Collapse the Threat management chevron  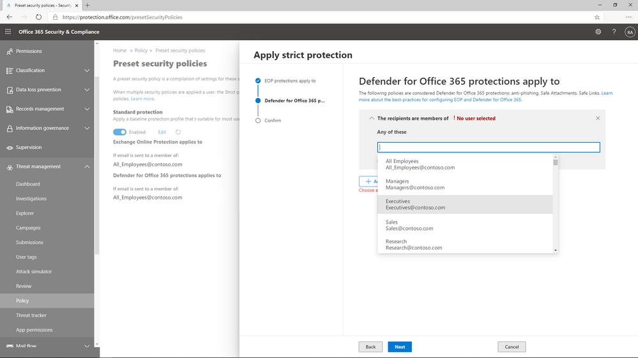pos(87,167)
